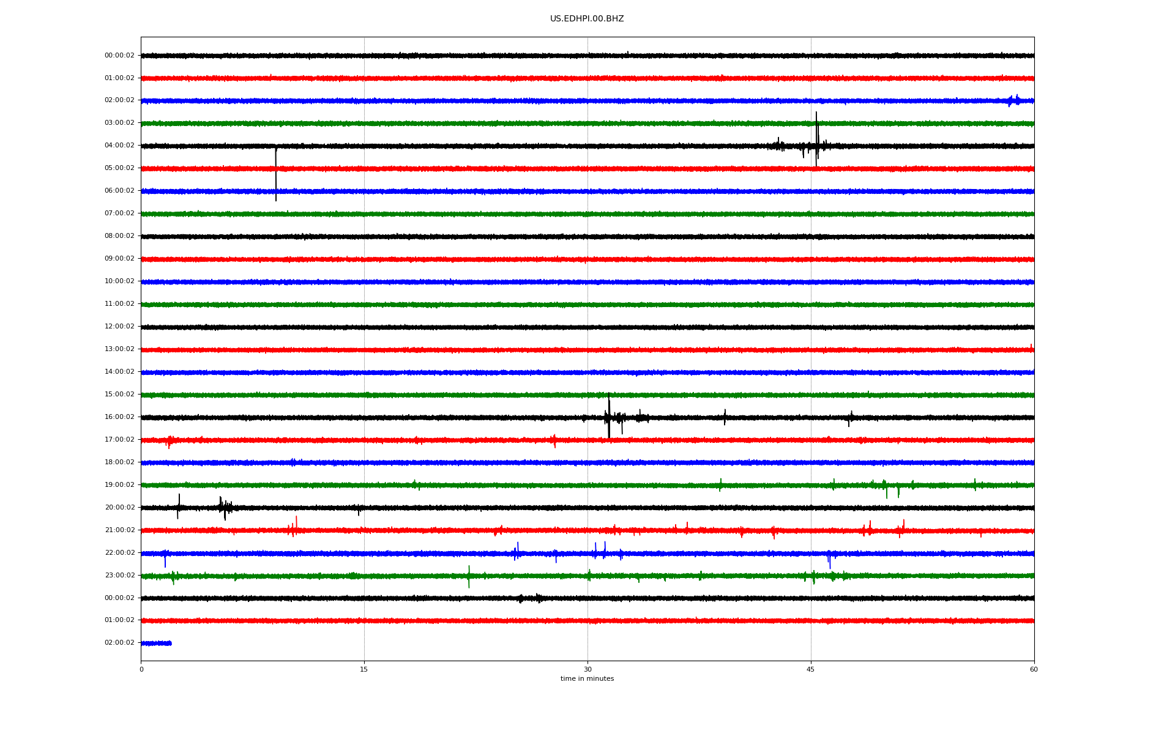Click the x-axis tick label 15

364,670
